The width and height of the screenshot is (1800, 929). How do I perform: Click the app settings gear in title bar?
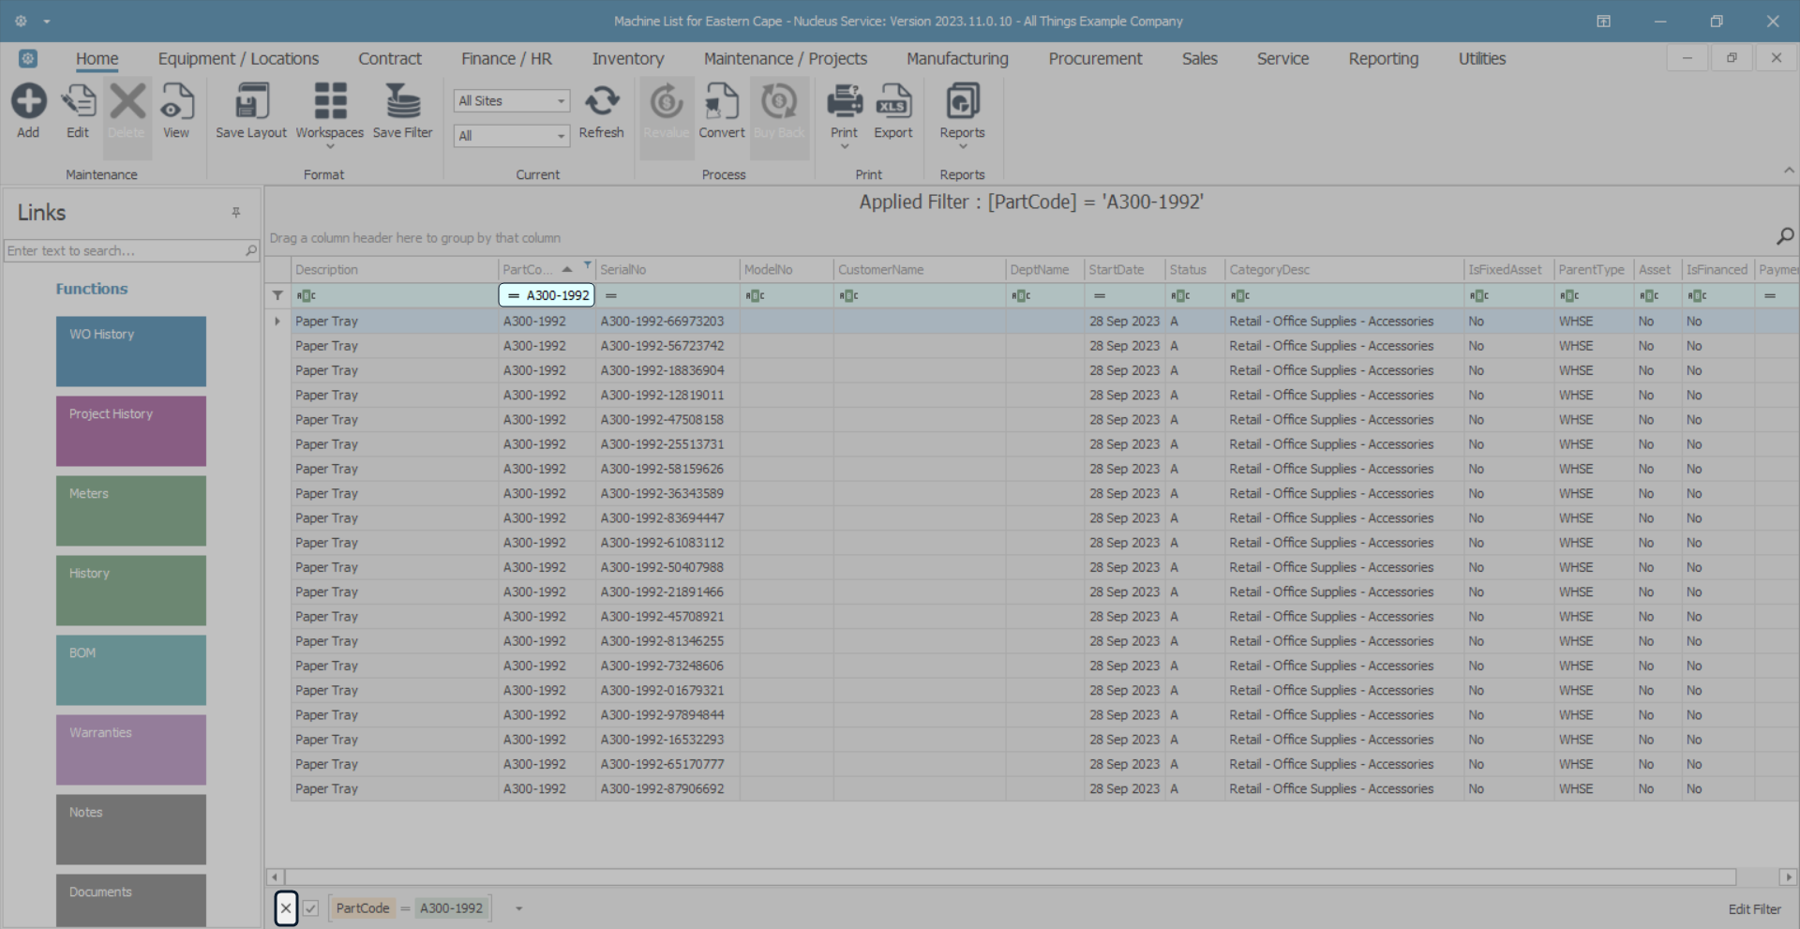pos(21,21)
